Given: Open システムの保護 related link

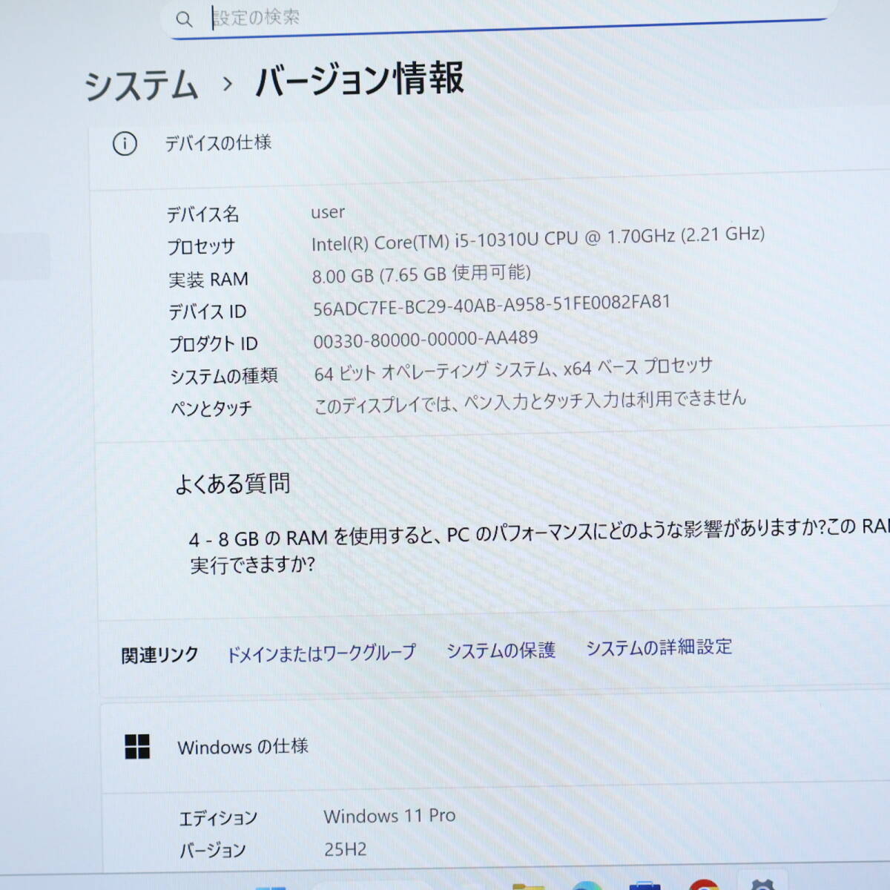Looking at the screenshot, I should tap(501, 650).
